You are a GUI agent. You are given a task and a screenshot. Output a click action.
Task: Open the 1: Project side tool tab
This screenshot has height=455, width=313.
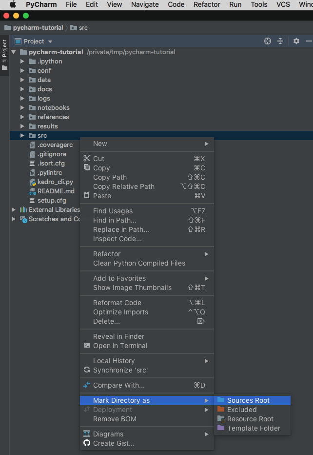click(5, 55)
